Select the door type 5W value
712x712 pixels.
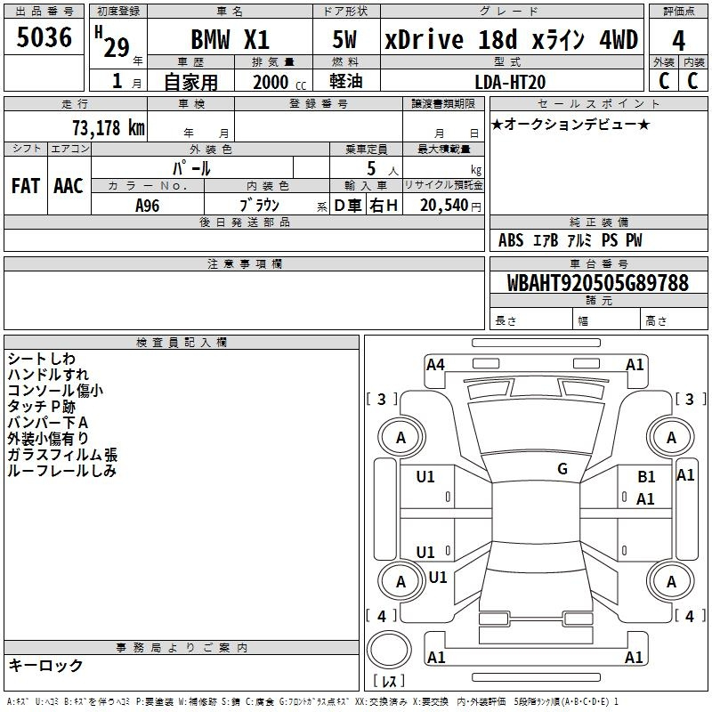(x=344, y=39)
